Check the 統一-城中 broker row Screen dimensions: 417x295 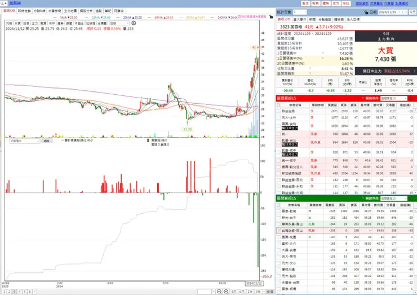(278, 161)
